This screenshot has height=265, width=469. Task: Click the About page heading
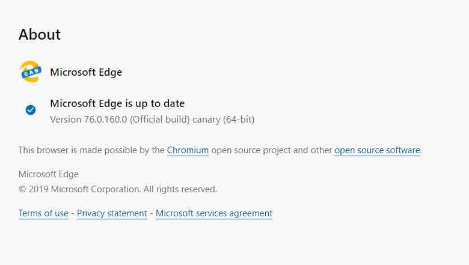[x=40, y=35]
